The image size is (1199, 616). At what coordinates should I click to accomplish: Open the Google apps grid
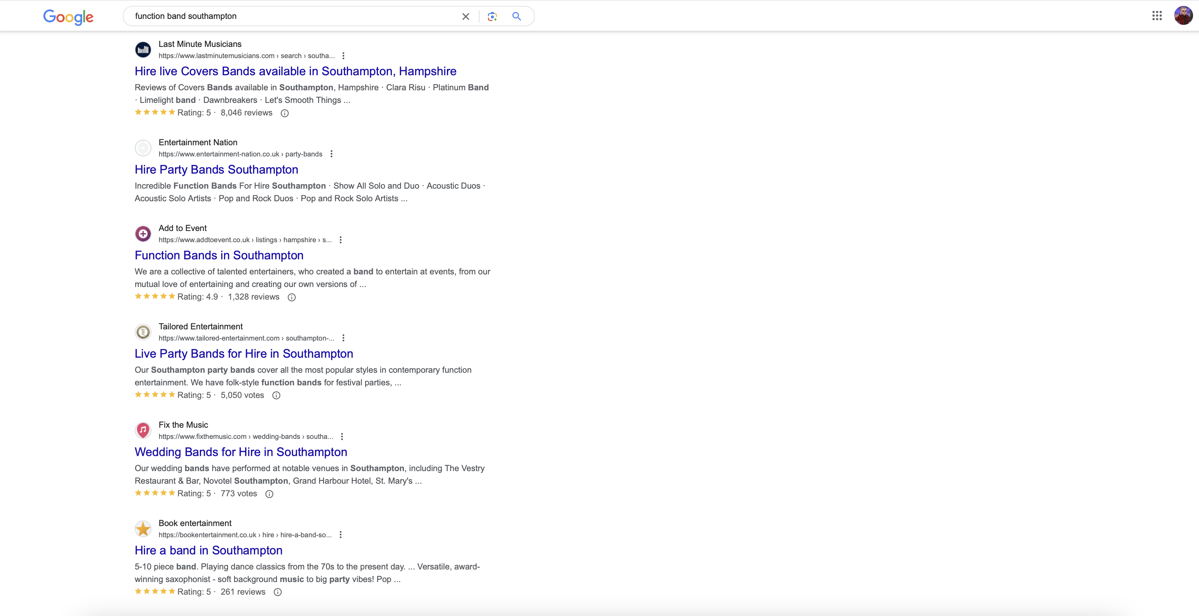point(1157,16)
